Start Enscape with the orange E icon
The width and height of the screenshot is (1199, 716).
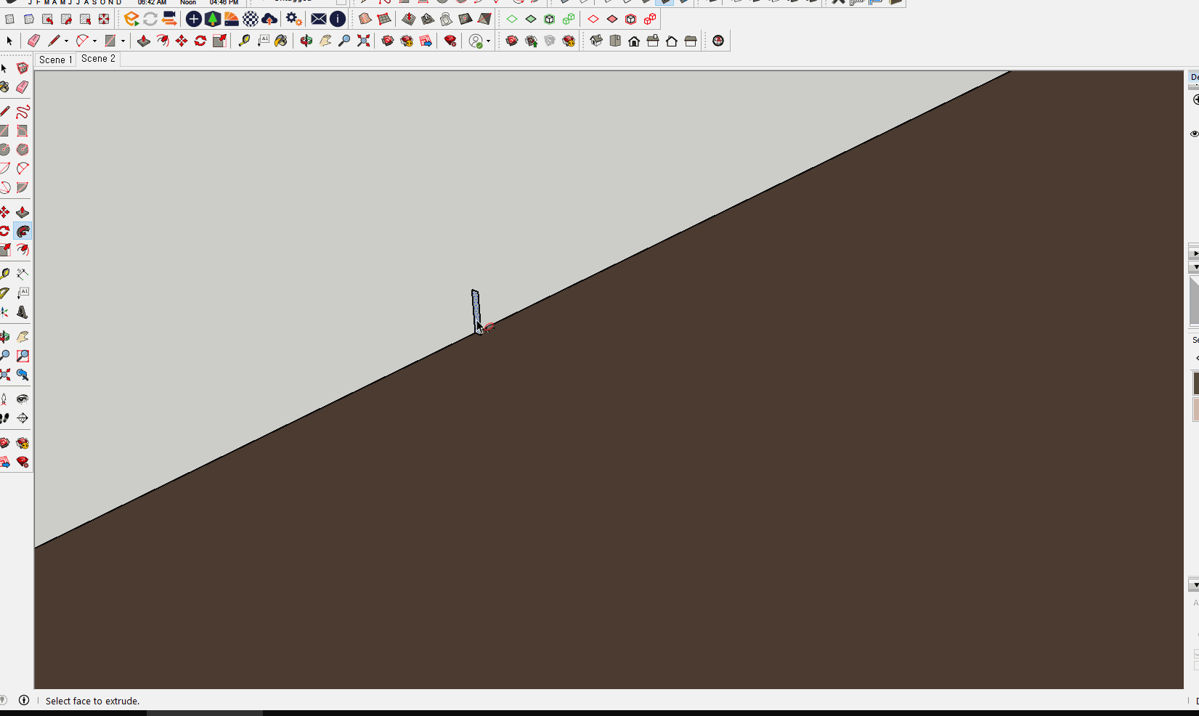131,19
